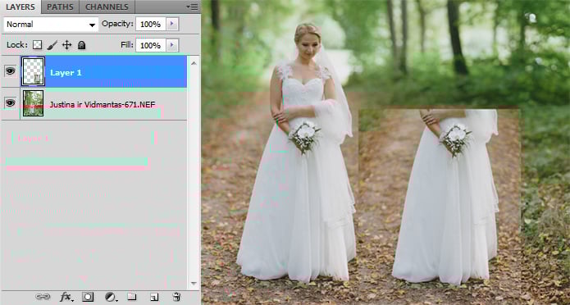Open the Layers panel options menu
The image size is (570, 305).
(x=192, y=7)
